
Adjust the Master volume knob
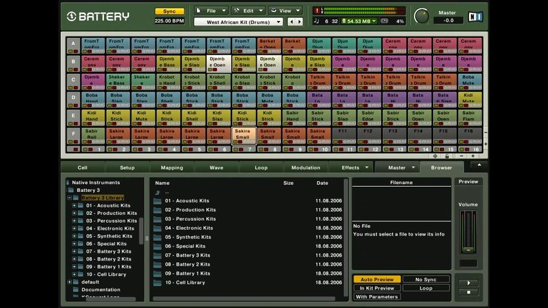pos(422,16)
